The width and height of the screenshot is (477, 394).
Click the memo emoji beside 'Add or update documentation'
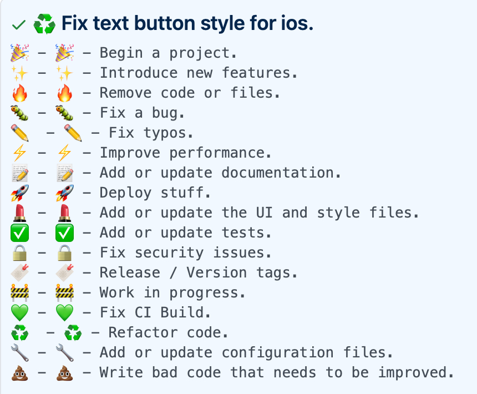(x=64, y=173)
